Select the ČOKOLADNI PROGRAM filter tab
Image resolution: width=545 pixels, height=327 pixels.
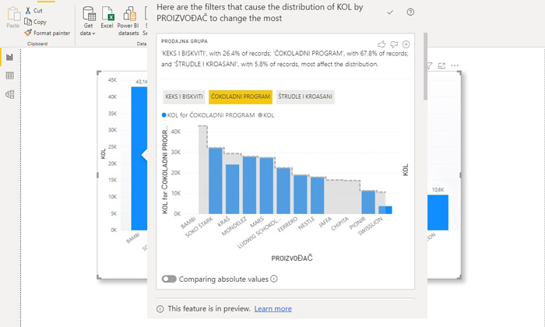click(241, 97)
